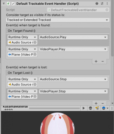
Task: Open the VideoPlayer.Play function dropdown
Action: pyautogui.click(x=73, y=49)
